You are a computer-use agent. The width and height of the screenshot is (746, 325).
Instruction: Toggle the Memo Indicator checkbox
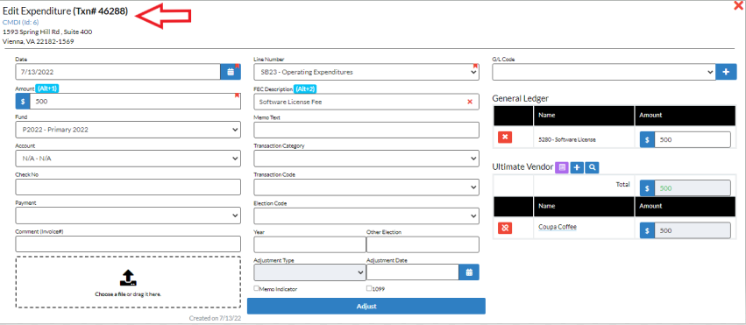[x=257, y=288]
